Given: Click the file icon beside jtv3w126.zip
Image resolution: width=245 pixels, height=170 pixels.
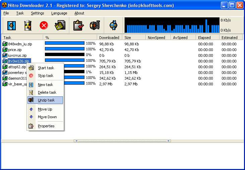Looking at the screenshot, I should click(5, 61).
